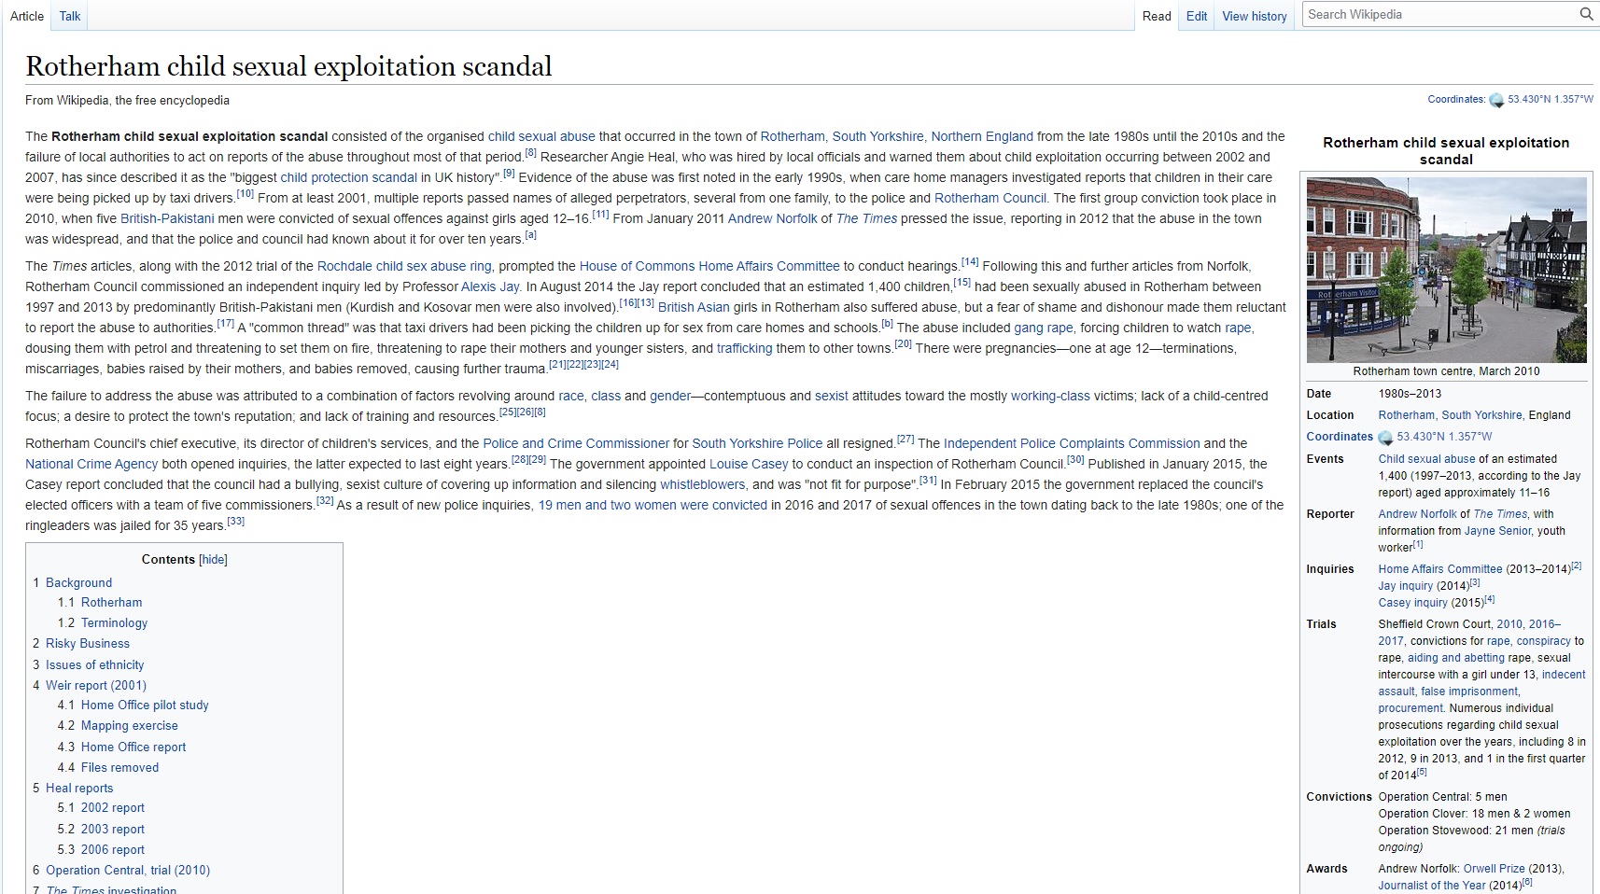Image resolution: width=1600 pixels, height=894 pixels.
Task: Click the search magnifier icon
Action: 1586,14
